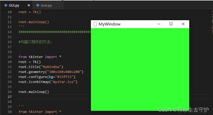
Task: Click the MyWindow title text
Action: (x=109, y=24)
